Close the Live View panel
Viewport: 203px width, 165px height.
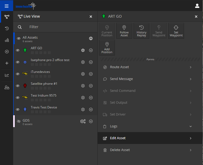pyautogui.click(x=91, y=17)
